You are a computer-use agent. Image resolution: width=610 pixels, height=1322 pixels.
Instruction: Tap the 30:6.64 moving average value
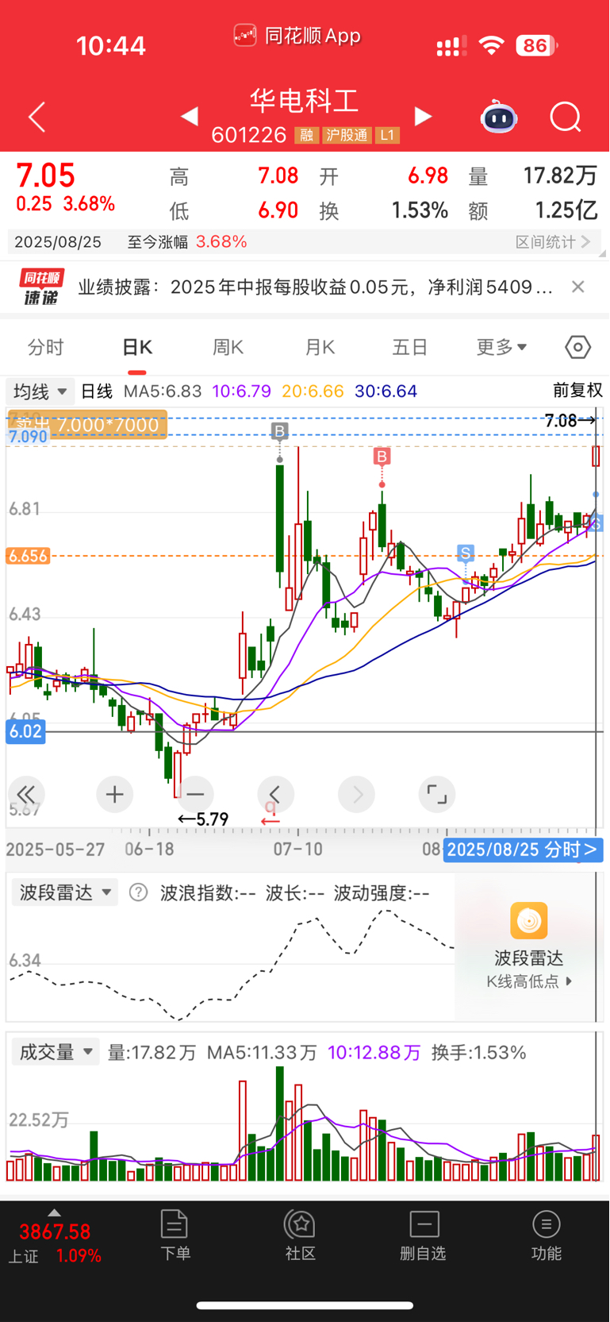pyautogui.click(x=386, y=391)
